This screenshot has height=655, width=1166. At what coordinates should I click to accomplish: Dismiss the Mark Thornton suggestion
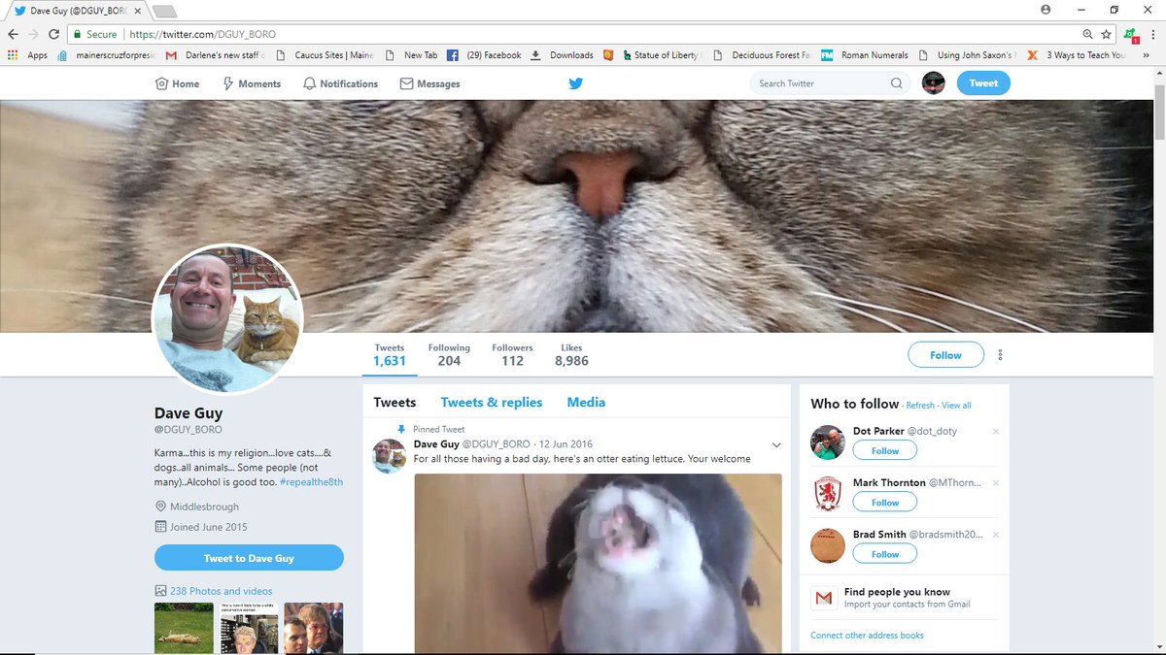click(x=996, y=482)
